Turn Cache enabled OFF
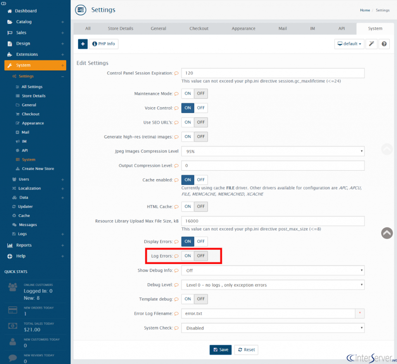Image resolution: width=397 pixels, height=364 pixels. point(201,180)
